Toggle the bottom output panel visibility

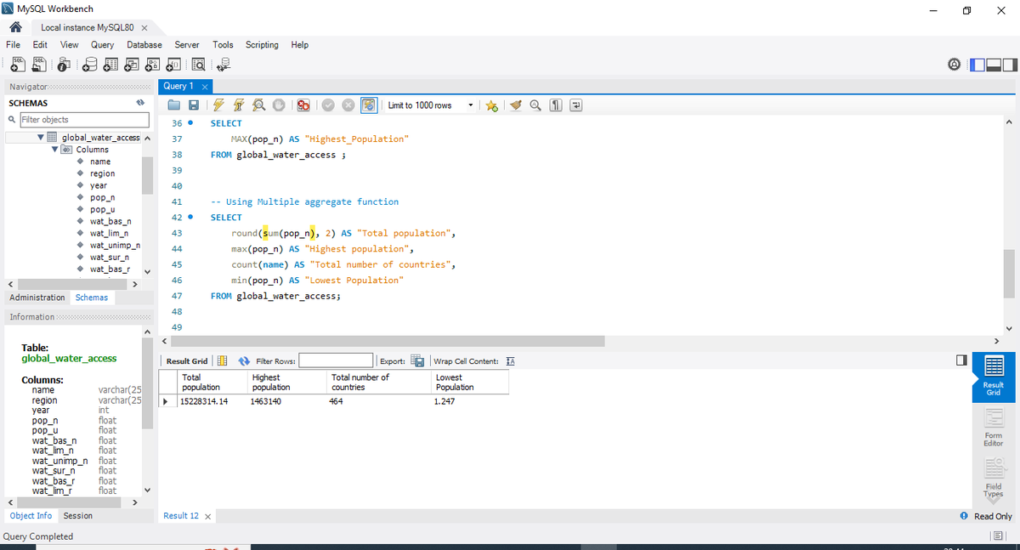994,65
